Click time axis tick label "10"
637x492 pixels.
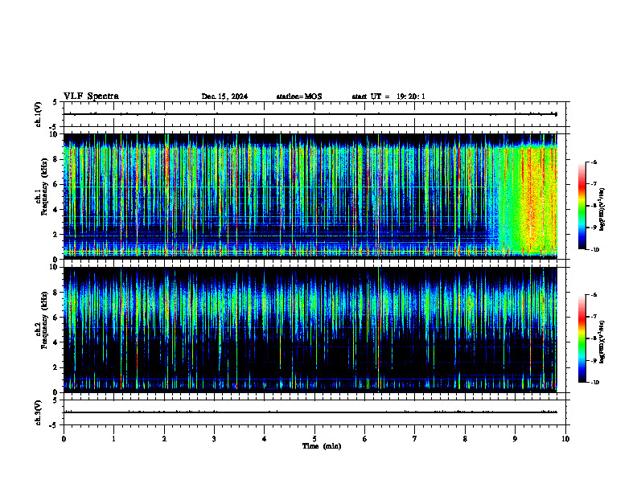565,439
